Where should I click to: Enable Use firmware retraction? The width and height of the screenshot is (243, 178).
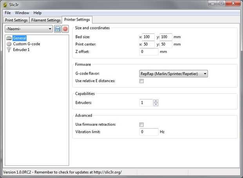point(141,125)
